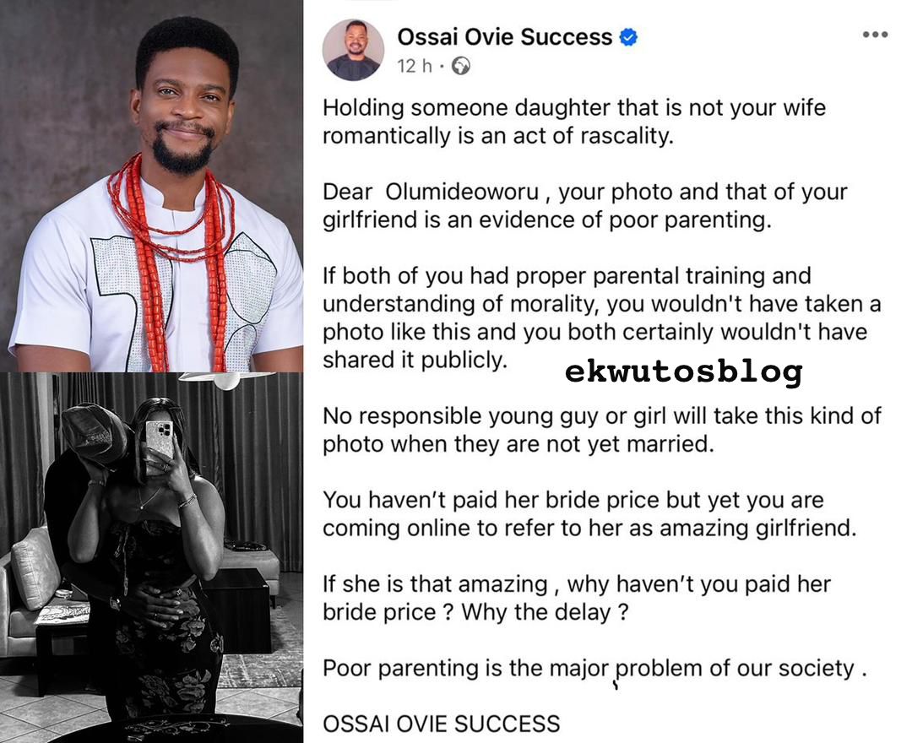Click the blue verified badge icon
This screenshot has height=743, width=912.
628,37
